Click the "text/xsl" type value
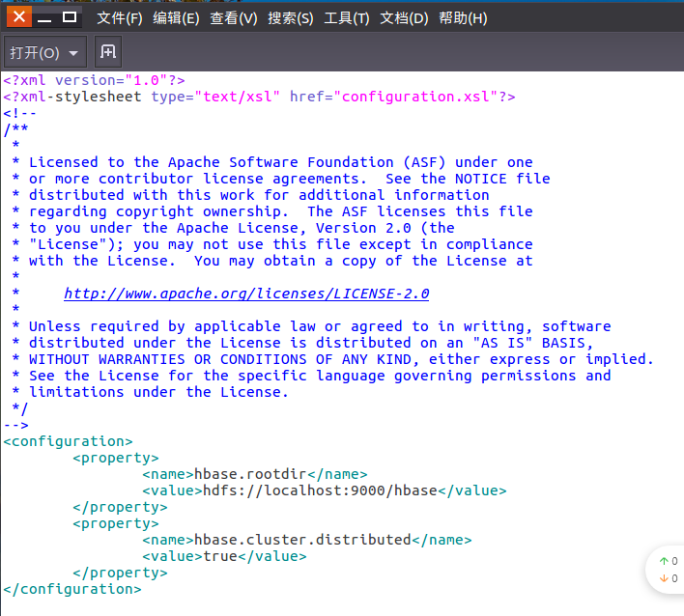 237,97
